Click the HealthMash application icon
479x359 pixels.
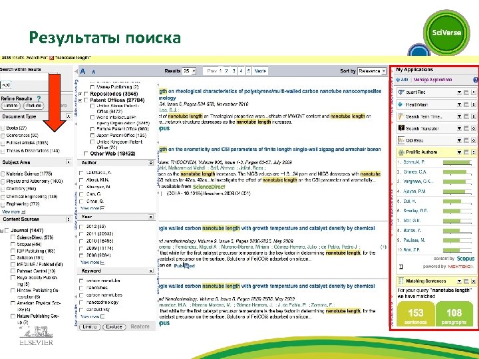pos(401,104)
